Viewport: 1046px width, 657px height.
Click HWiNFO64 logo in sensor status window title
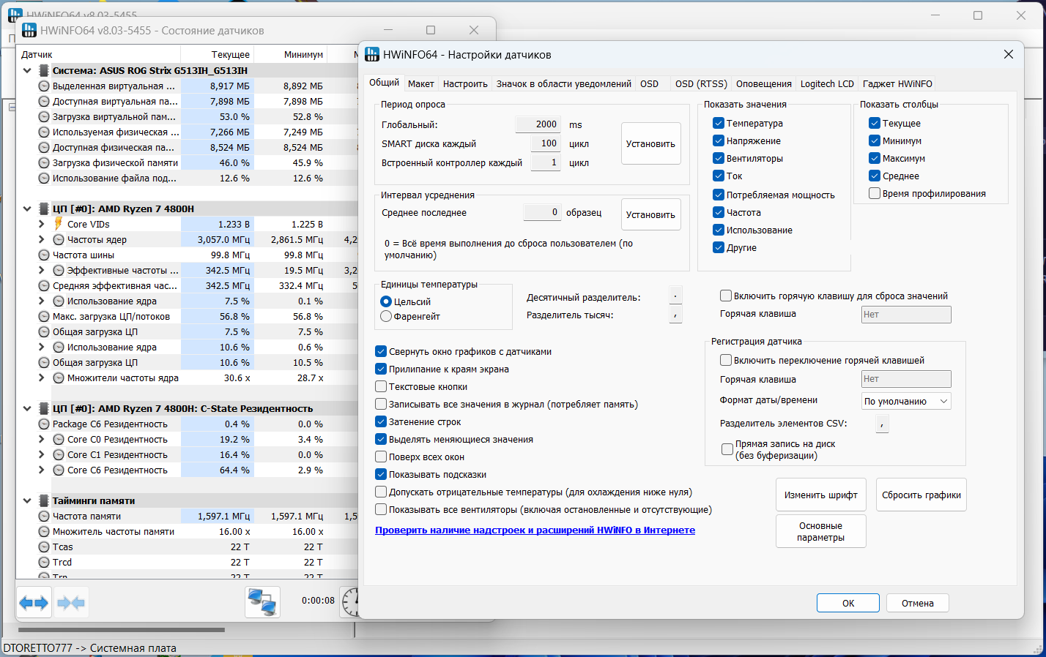click(x=29, y=30)
